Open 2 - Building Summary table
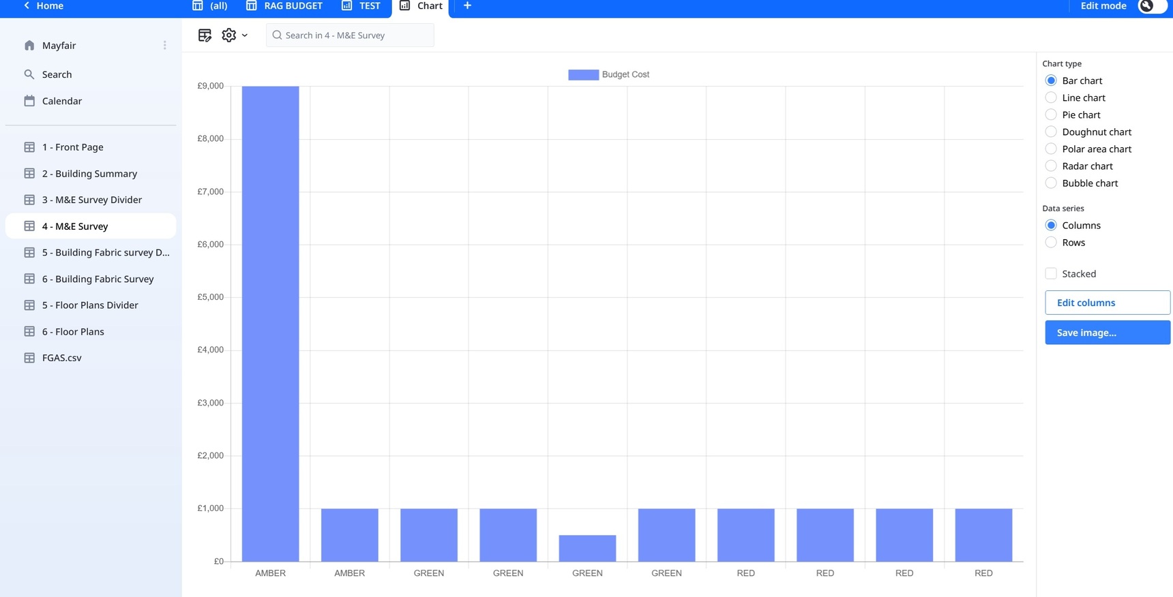 tap(91, 174)
